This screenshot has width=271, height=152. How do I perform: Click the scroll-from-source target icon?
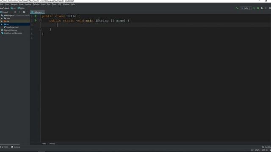[15, 12]
